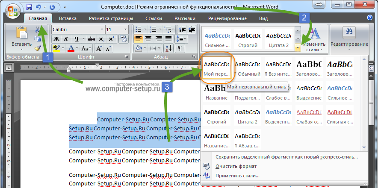
Task: Sort text with the А-Я sort icon
Action: pos(168,48)
